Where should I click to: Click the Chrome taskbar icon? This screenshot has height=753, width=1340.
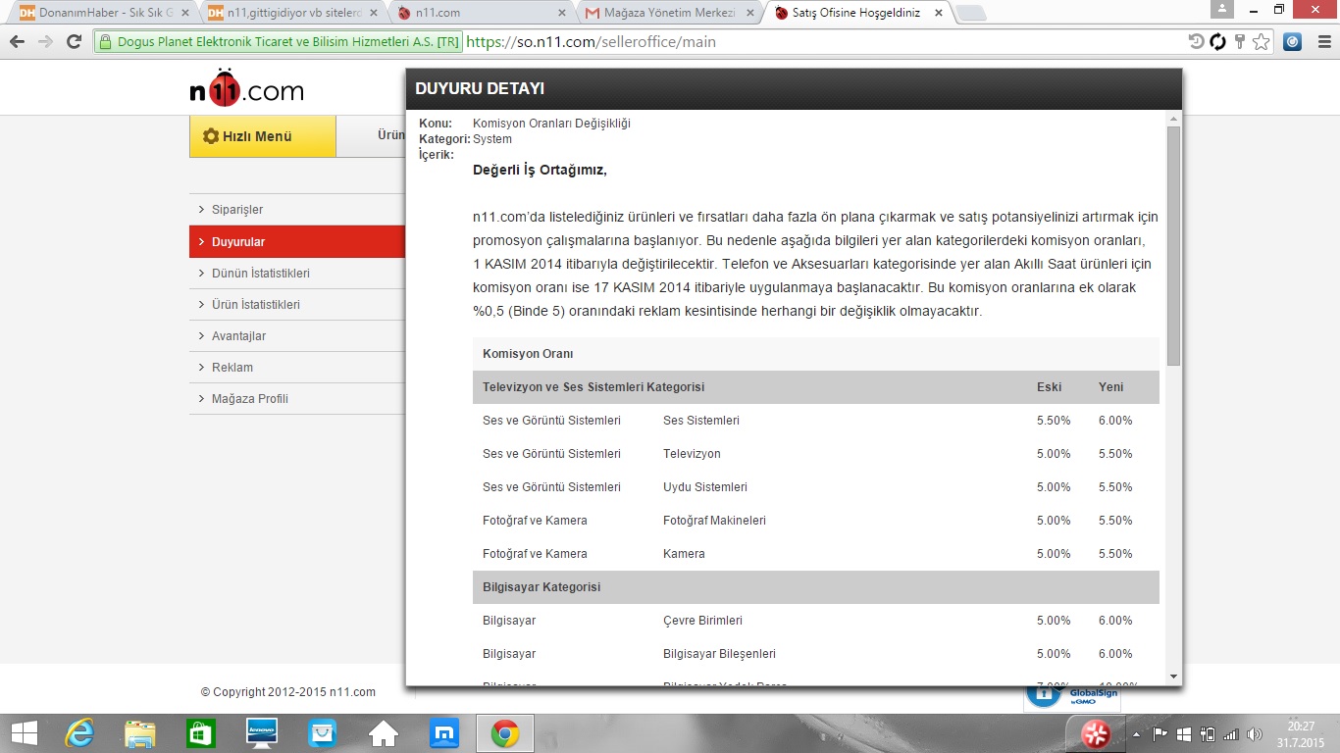[x=505, y=732]
